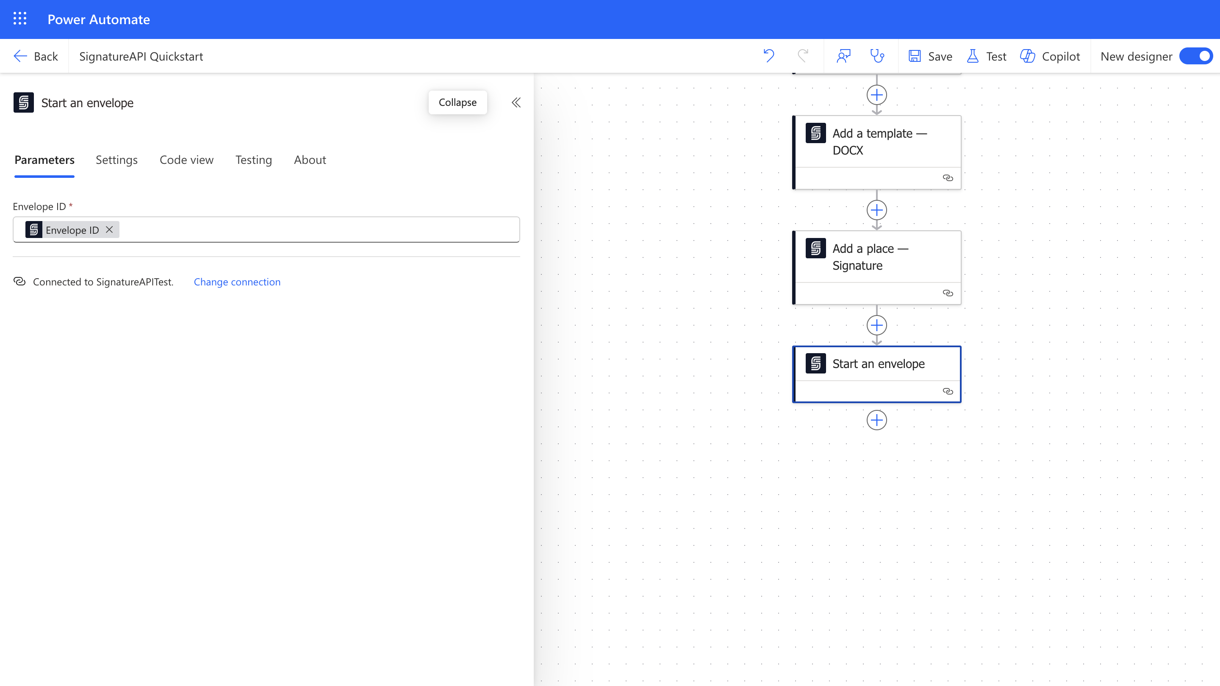Click the undo arrow icon
Image resolution: width=1220 pixels, height=686 pixels.
[x=769, y=56]
